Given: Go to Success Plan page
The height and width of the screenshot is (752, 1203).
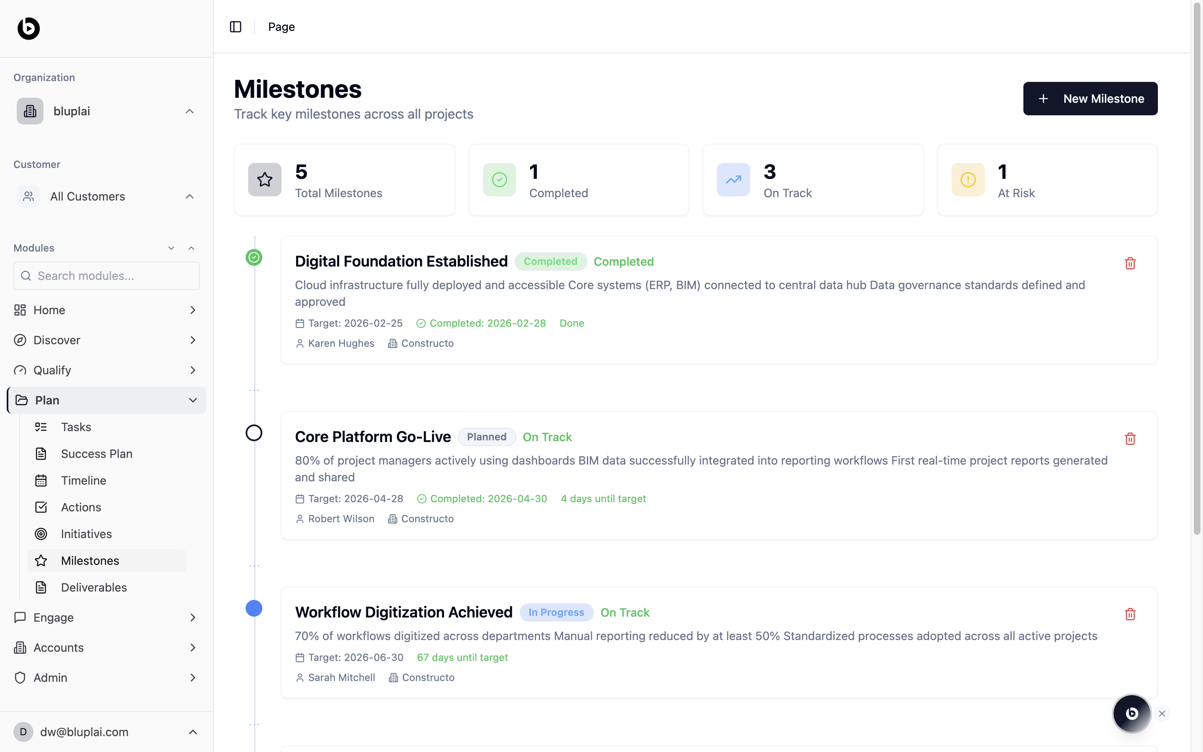Looking at the screenshot, I should click(x=96, y=454).
